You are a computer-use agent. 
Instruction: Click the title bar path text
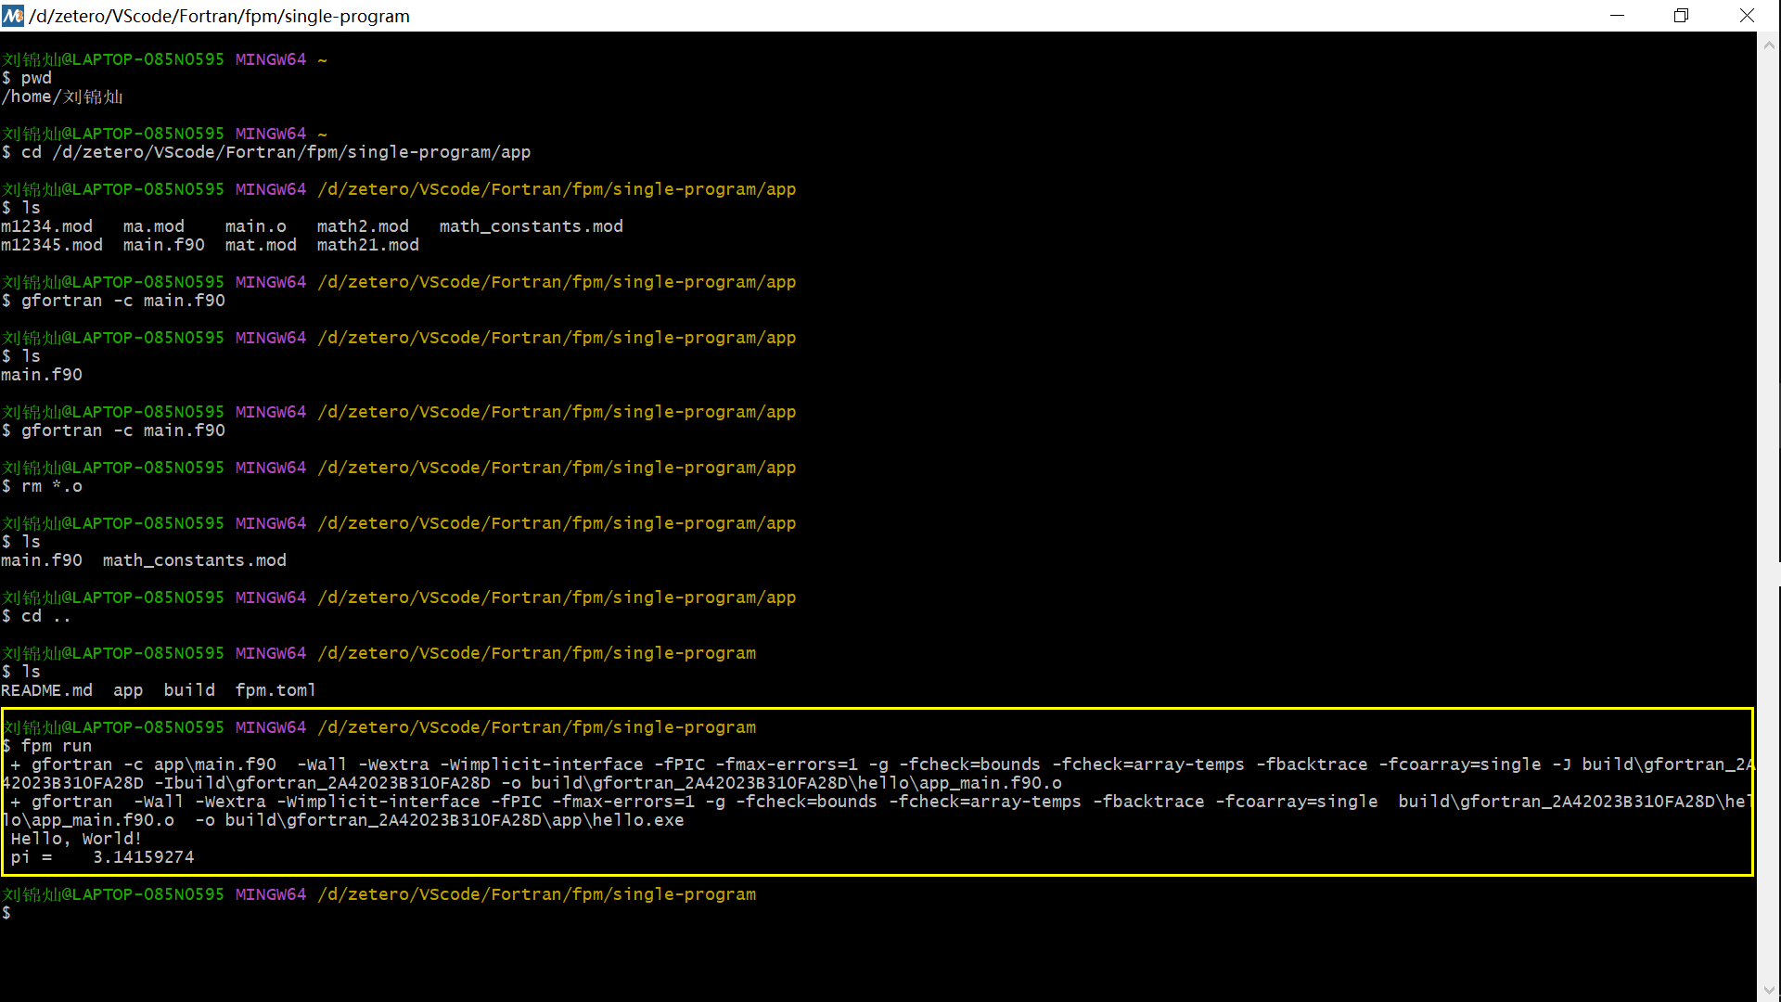219,16
